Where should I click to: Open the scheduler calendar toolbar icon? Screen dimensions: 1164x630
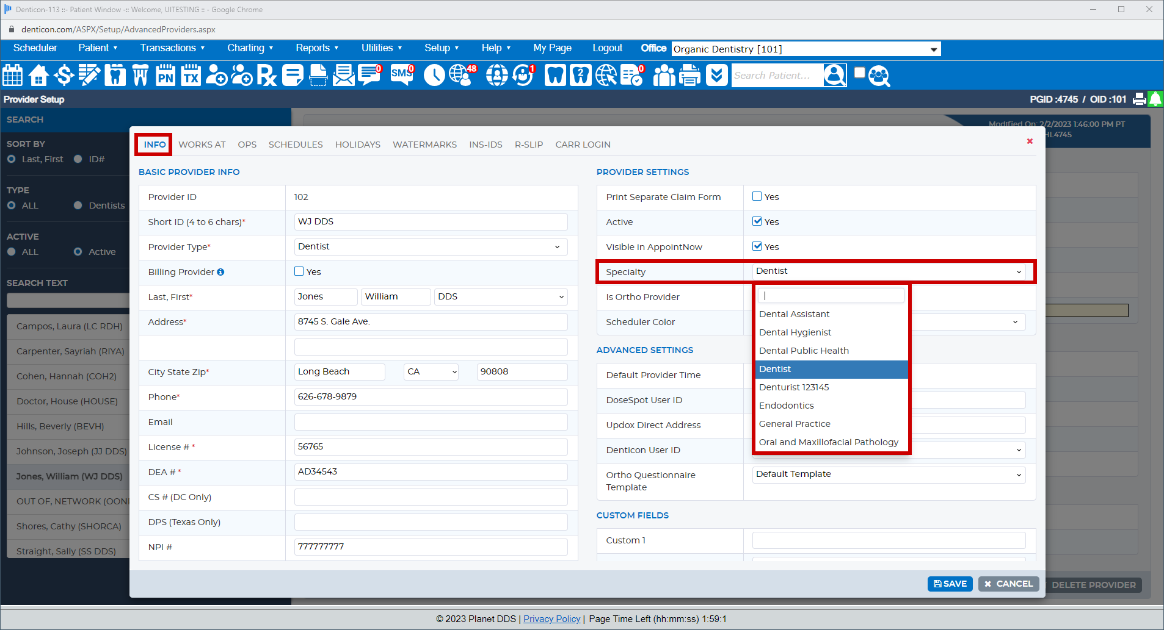tap(13, 75)
